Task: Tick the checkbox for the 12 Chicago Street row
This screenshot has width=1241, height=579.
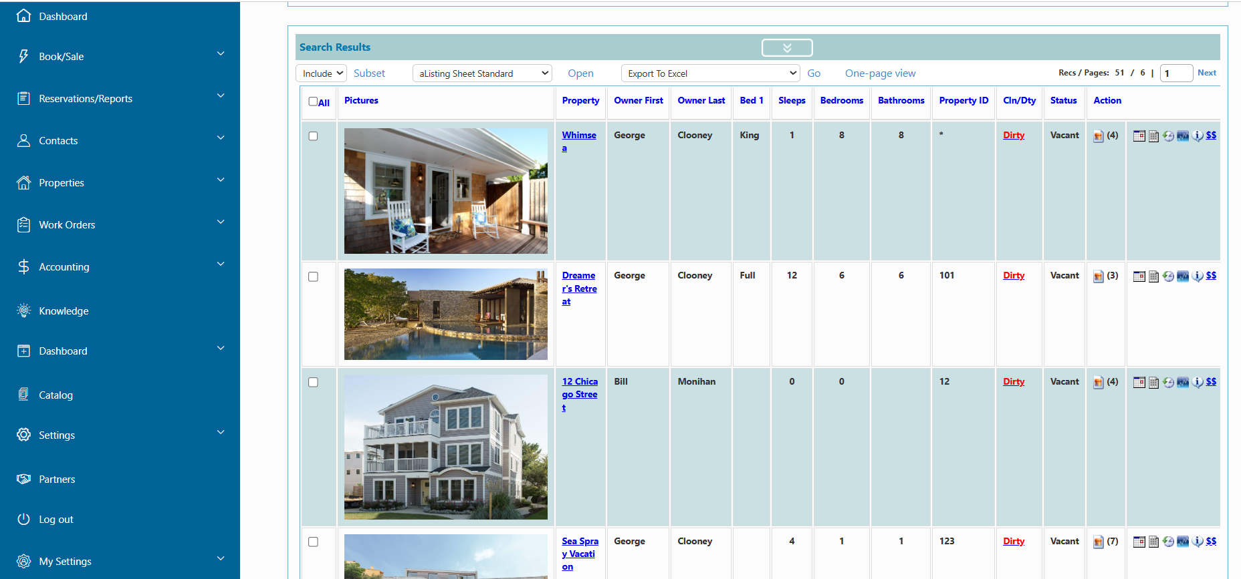Action: coord(313,383)
